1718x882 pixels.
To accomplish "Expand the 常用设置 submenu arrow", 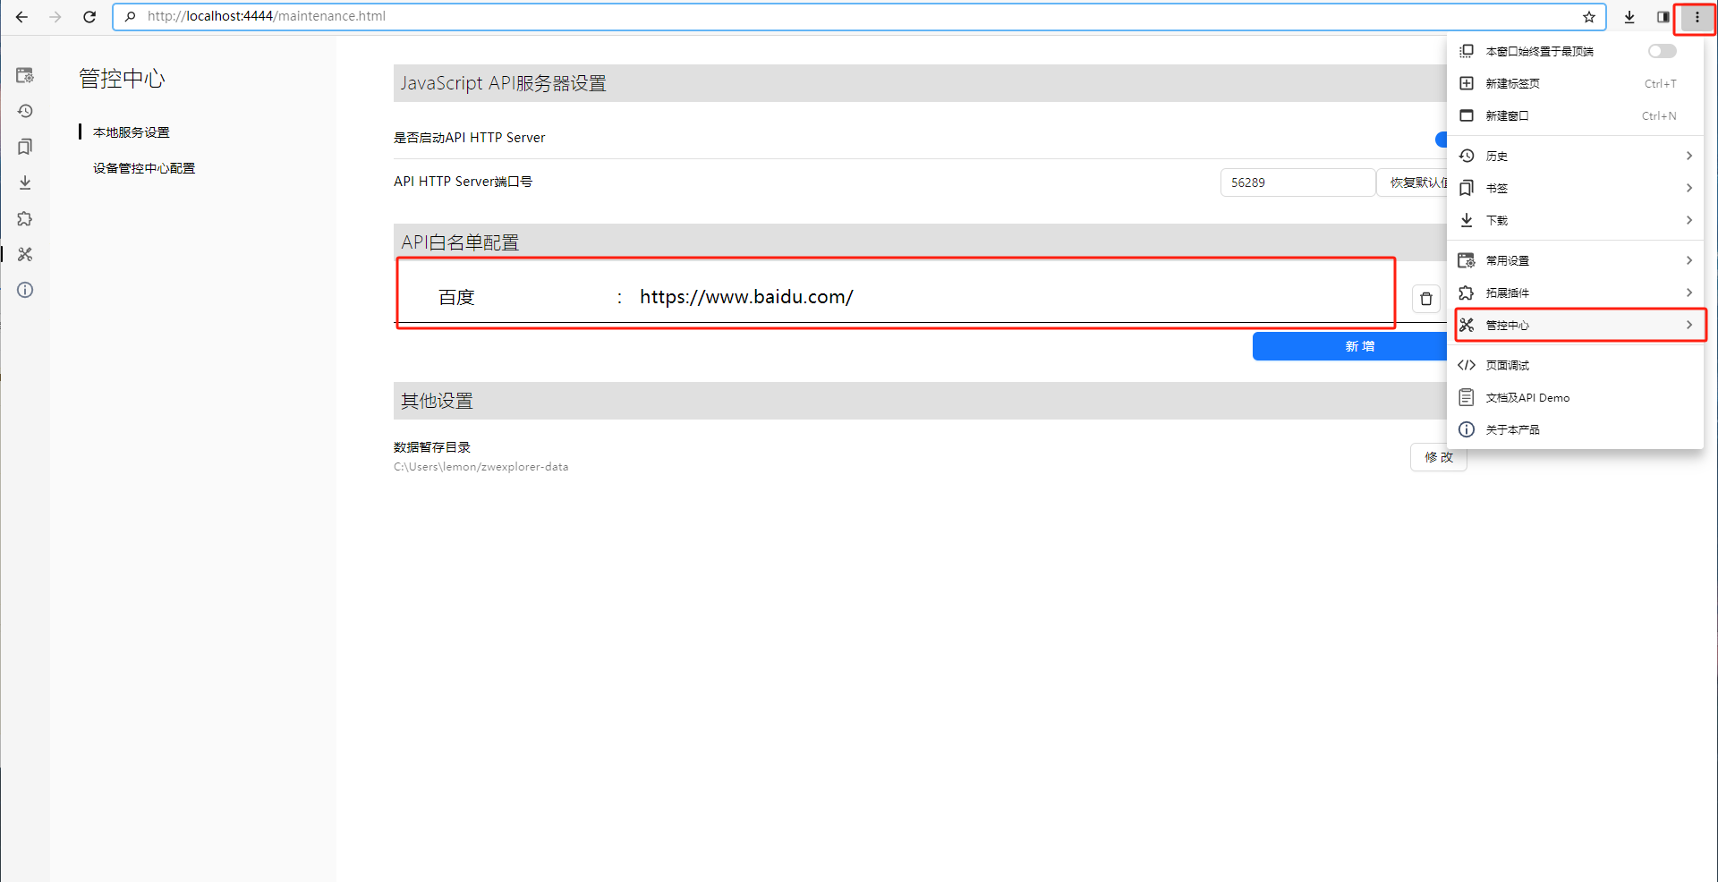I will [x=1688, y=260].
